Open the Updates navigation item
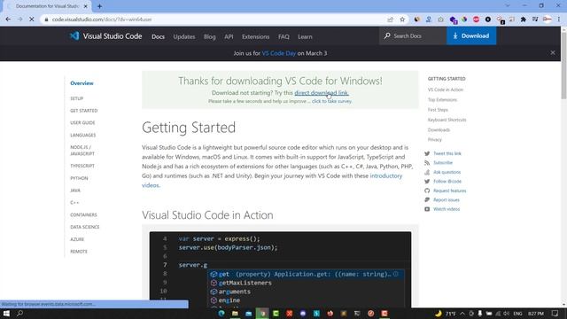The image size is (567, 319). [x=184, y=36]
